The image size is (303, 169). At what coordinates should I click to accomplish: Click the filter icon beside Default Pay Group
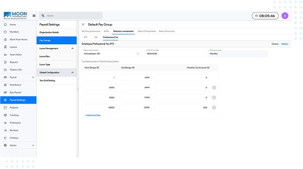click(83, 25)
